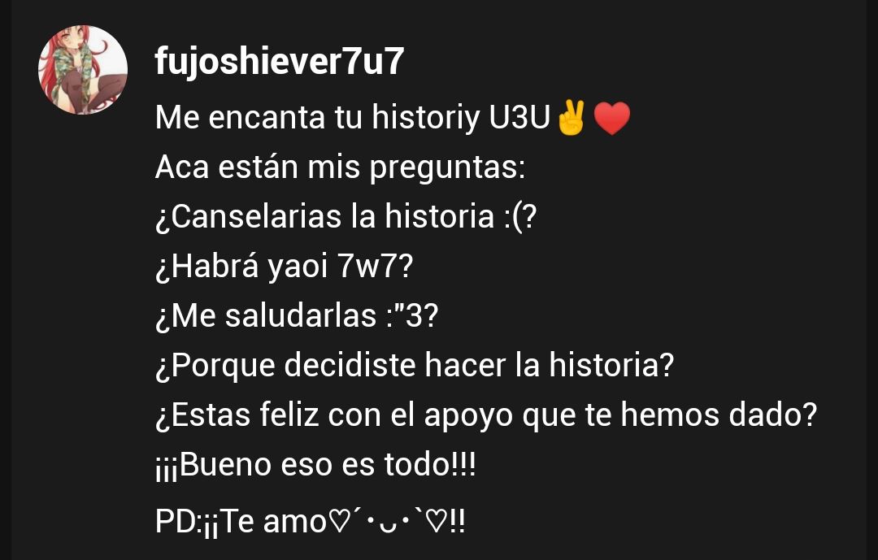The image size is (878, 560).
Task: Click the first outlined heart after 'amo'
Action: click(337, 521)
